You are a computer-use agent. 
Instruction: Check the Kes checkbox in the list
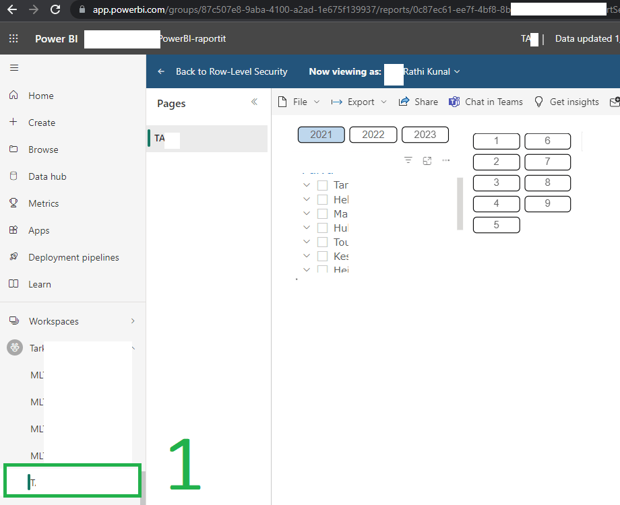point(321,256)
